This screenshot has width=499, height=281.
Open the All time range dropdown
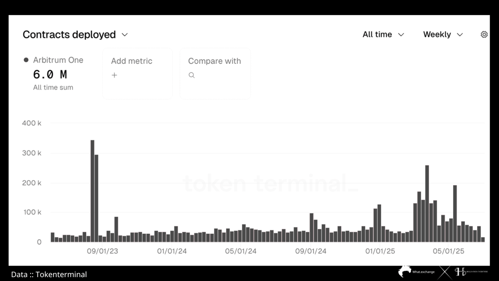click(x=383, y=34)
